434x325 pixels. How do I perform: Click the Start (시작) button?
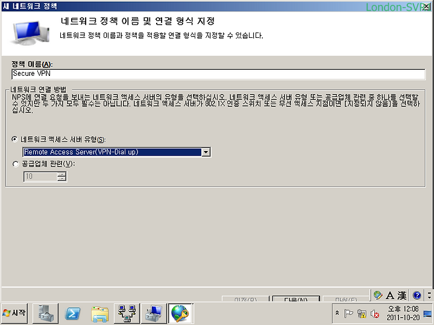[14, 313]
